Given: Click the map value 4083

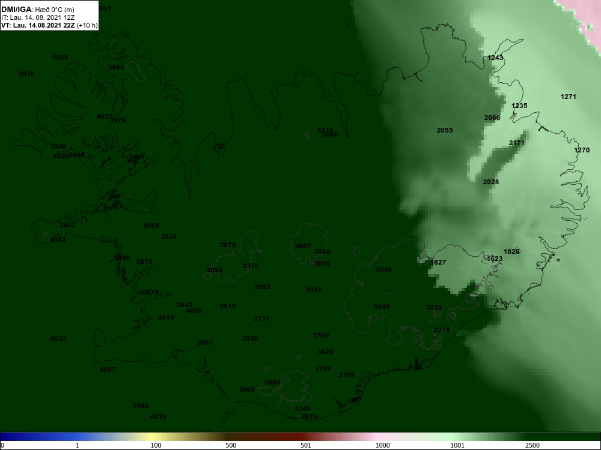Looking at the screenshot, I should (58, 239).
